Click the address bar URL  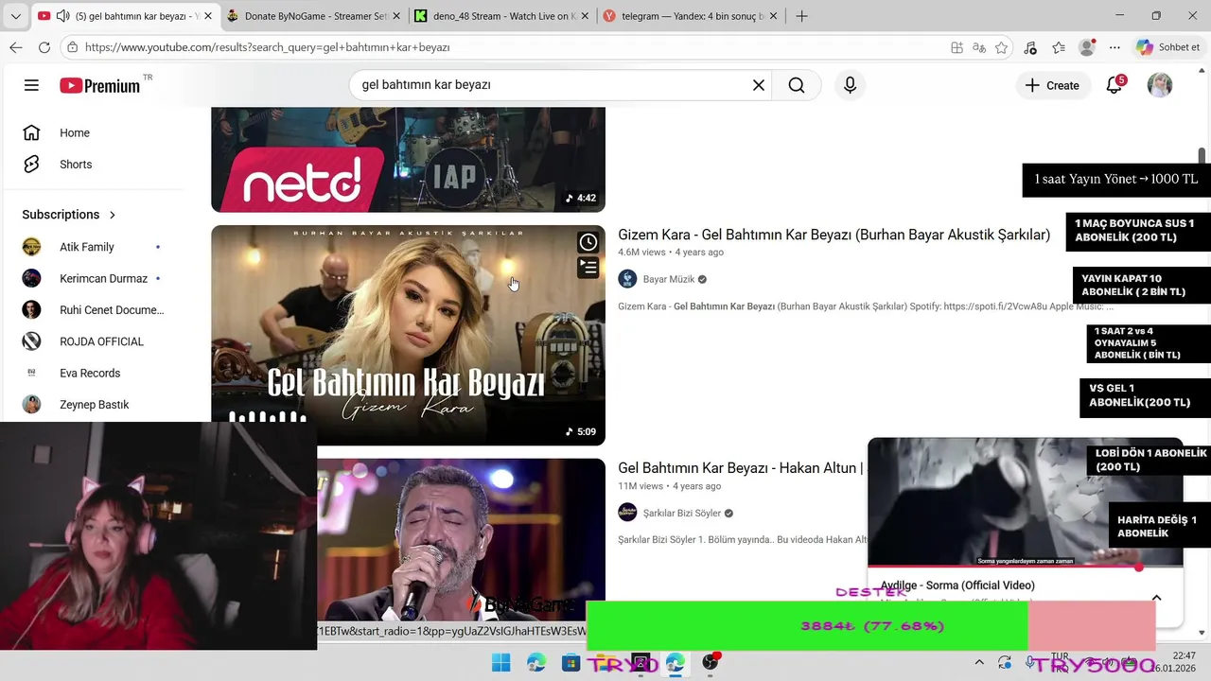pos(267,47)
